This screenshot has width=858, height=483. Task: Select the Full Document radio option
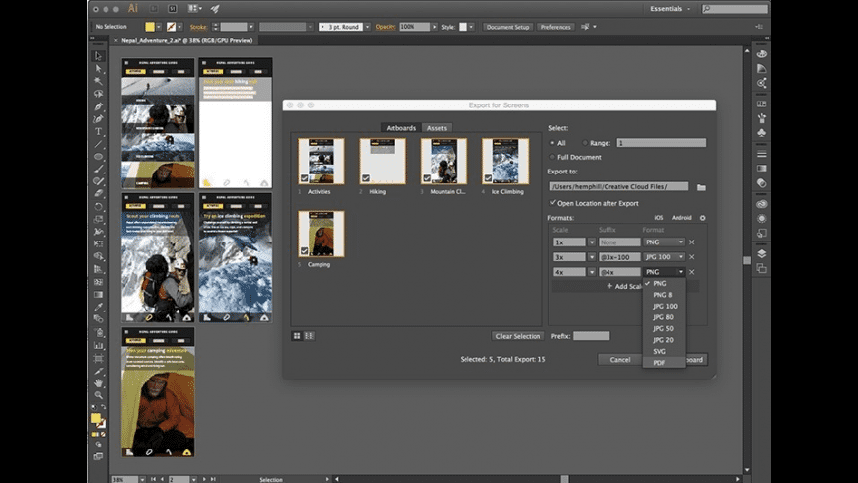pyautogui.click(x=552, y=157)
